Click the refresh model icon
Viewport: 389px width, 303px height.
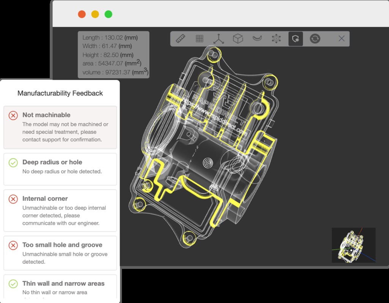(x=315, y=39)
